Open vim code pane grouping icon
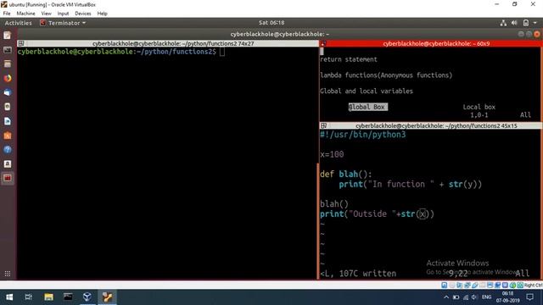The height and width of the screenshot is (305, 543). (x=323, y=125)
